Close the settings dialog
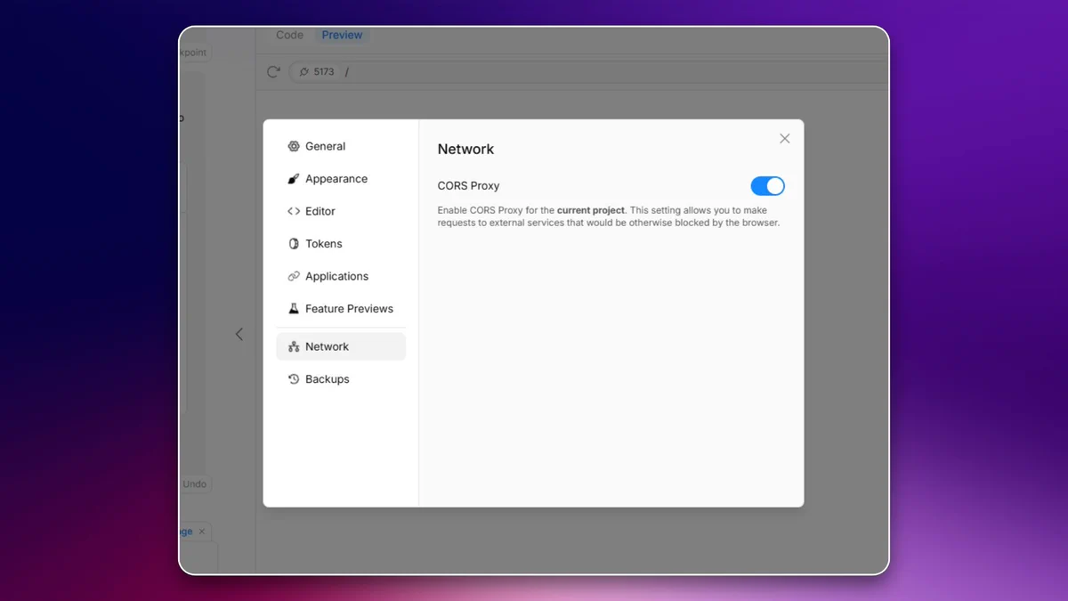This screenshot has height=601, width=1068. (x=784, y=139)
